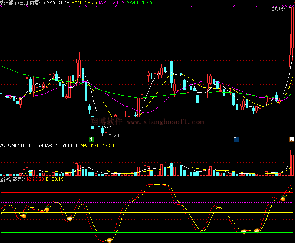Viewport: 295px width, 243px height.
Task: Click the orange 榜 marker icon
Action: (292, 139)
